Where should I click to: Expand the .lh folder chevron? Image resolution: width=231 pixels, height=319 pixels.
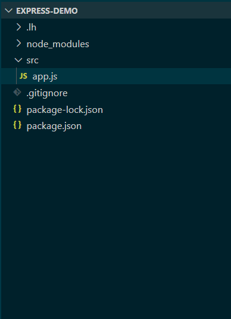click(x=18, y=27)
